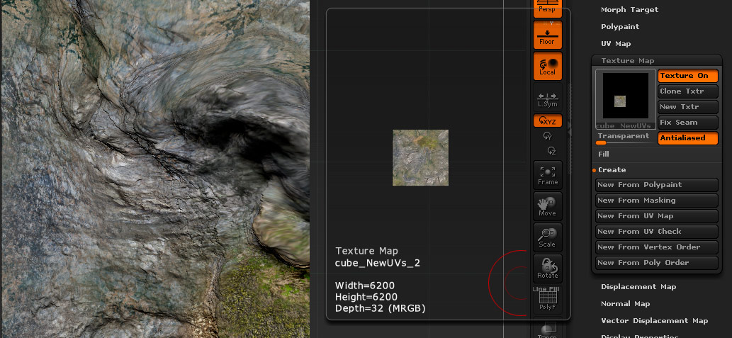Select the Scale canvas icon
732x338 pixels.
pyautogui.click(x=547, y=237)
